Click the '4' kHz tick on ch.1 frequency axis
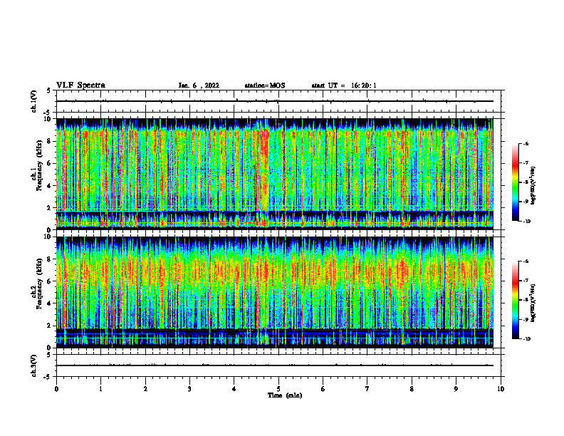564x436 pixels. tap(50, 186)
